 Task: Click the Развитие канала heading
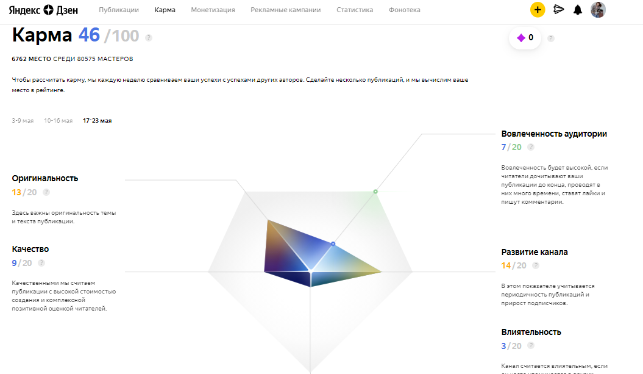tap(535, 252)
